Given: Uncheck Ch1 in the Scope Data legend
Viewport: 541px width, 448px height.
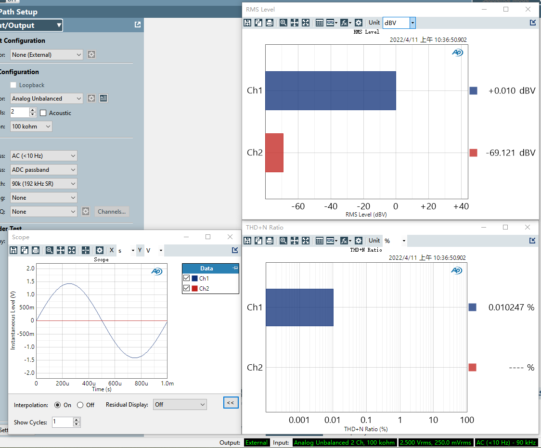Looking at the screenshot, I should [187, 279].
